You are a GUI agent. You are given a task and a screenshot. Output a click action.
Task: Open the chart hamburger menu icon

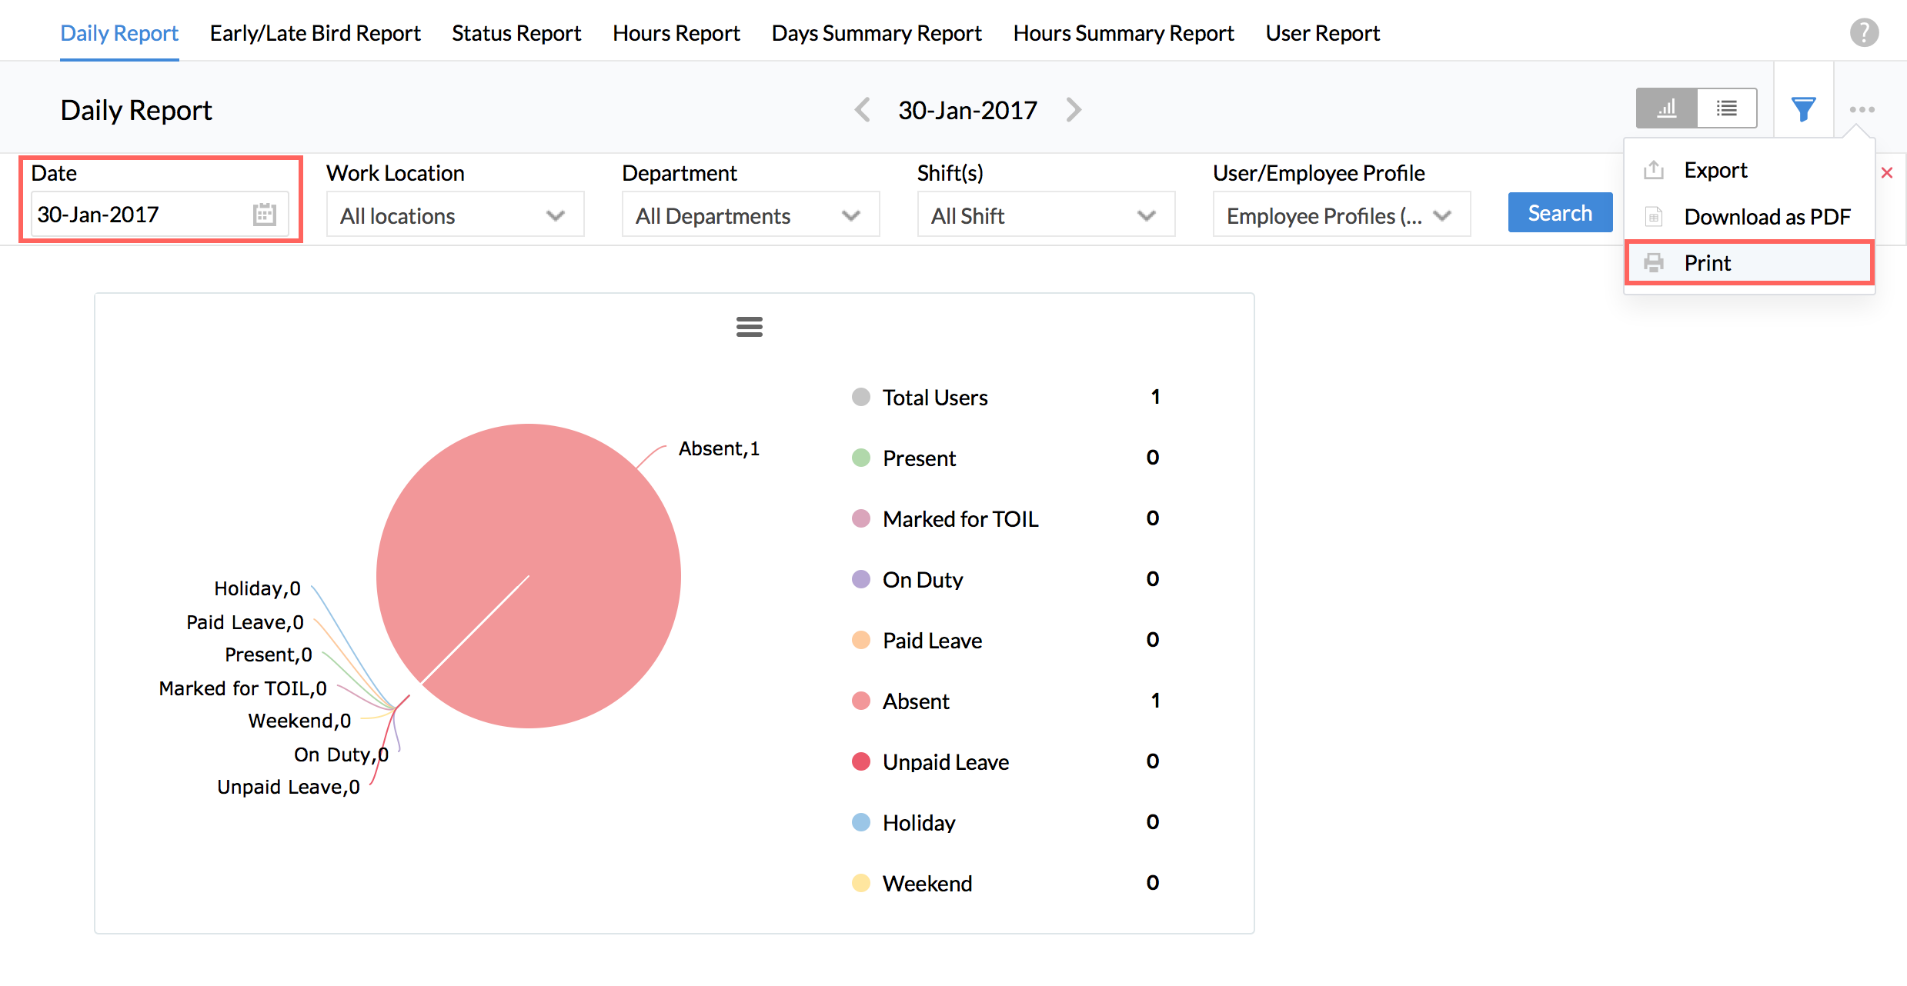tap(749, 327)
